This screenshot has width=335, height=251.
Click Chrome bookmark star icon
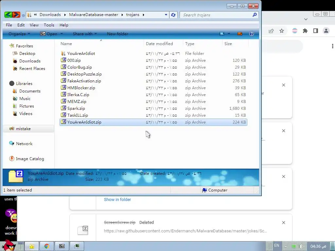[x=282, y=31]
